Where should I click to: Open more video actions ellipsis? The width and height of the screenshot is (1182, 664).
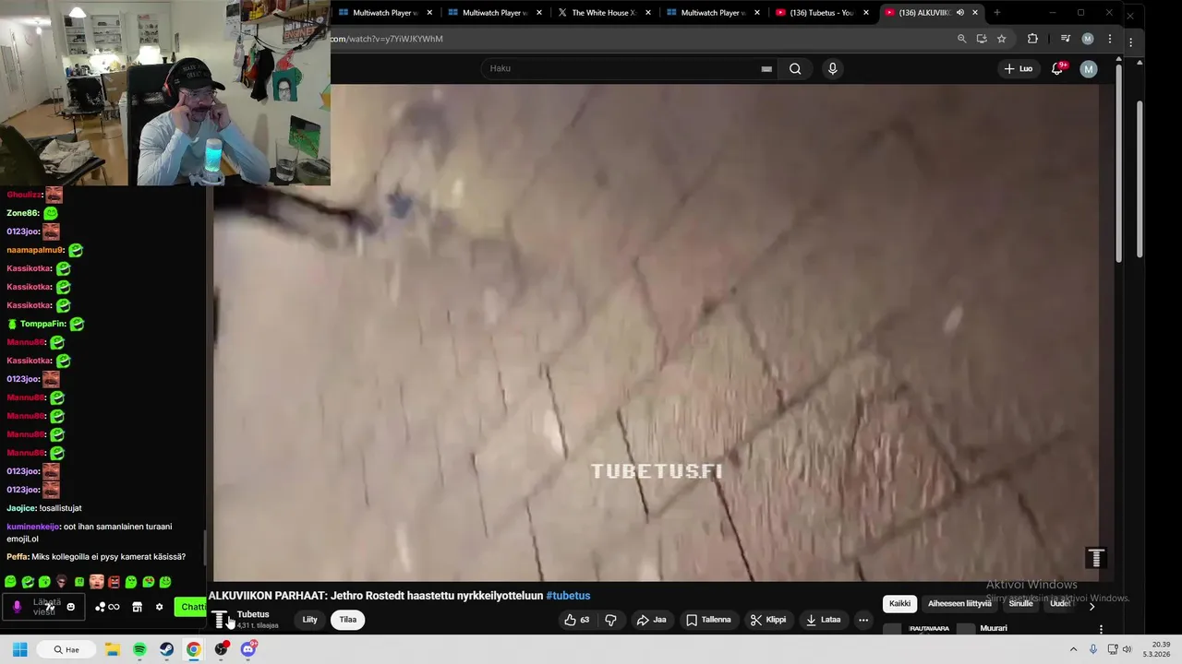[863, 620]
